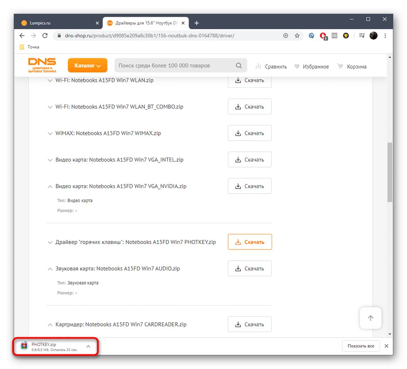
Task: Open the yellow shield extension icon
Action: 346,36
